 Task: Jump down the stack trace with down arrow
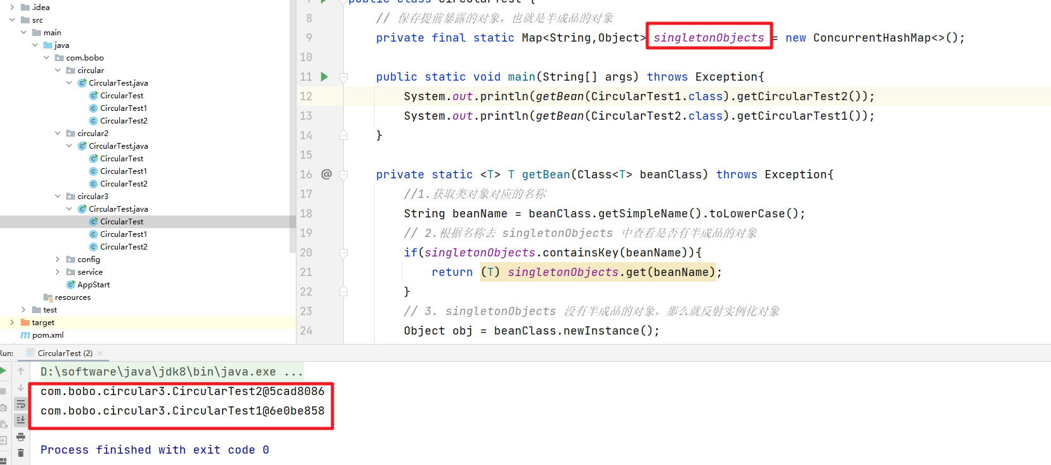(21, 387)
